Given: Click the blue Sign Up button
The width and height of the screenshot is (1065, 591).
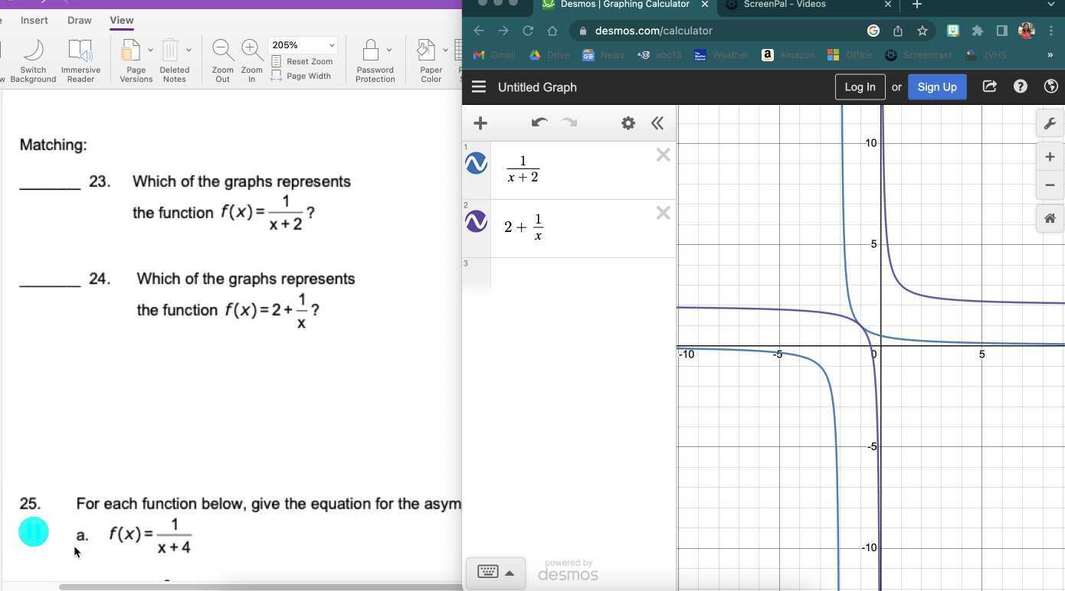Looking at the screenshot, I should click(937, 87).
